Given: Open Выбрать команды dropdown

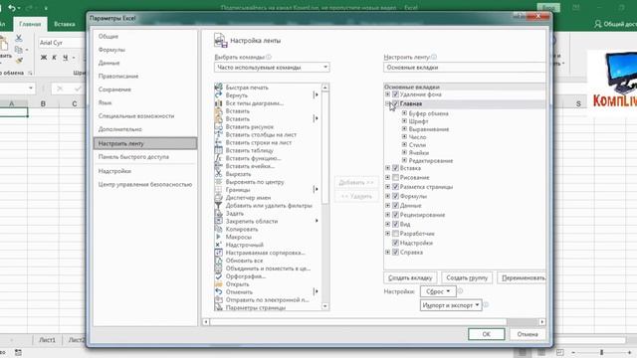Looking at the screenshot, I should pyautogui.click(x=272, y=68).
